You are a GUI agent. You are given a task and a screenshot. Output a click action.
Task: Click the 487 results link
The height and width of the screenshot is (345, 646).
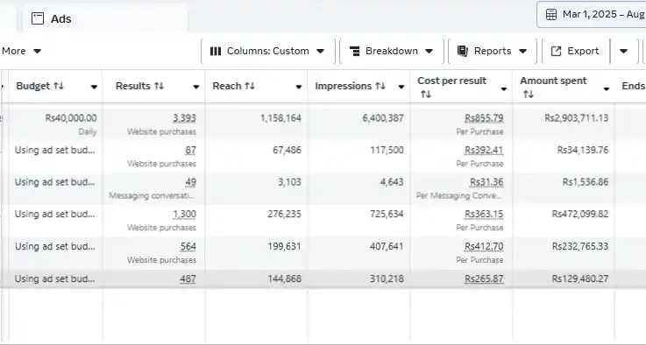coord(188,279)
